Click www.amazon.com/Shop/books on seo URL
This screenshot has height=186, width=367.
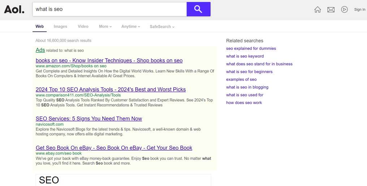coord(71,66)
